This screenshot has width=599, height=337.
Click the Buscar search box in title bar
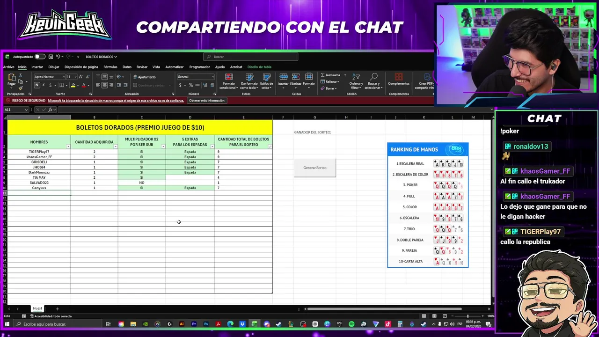(x=251, y=57)
